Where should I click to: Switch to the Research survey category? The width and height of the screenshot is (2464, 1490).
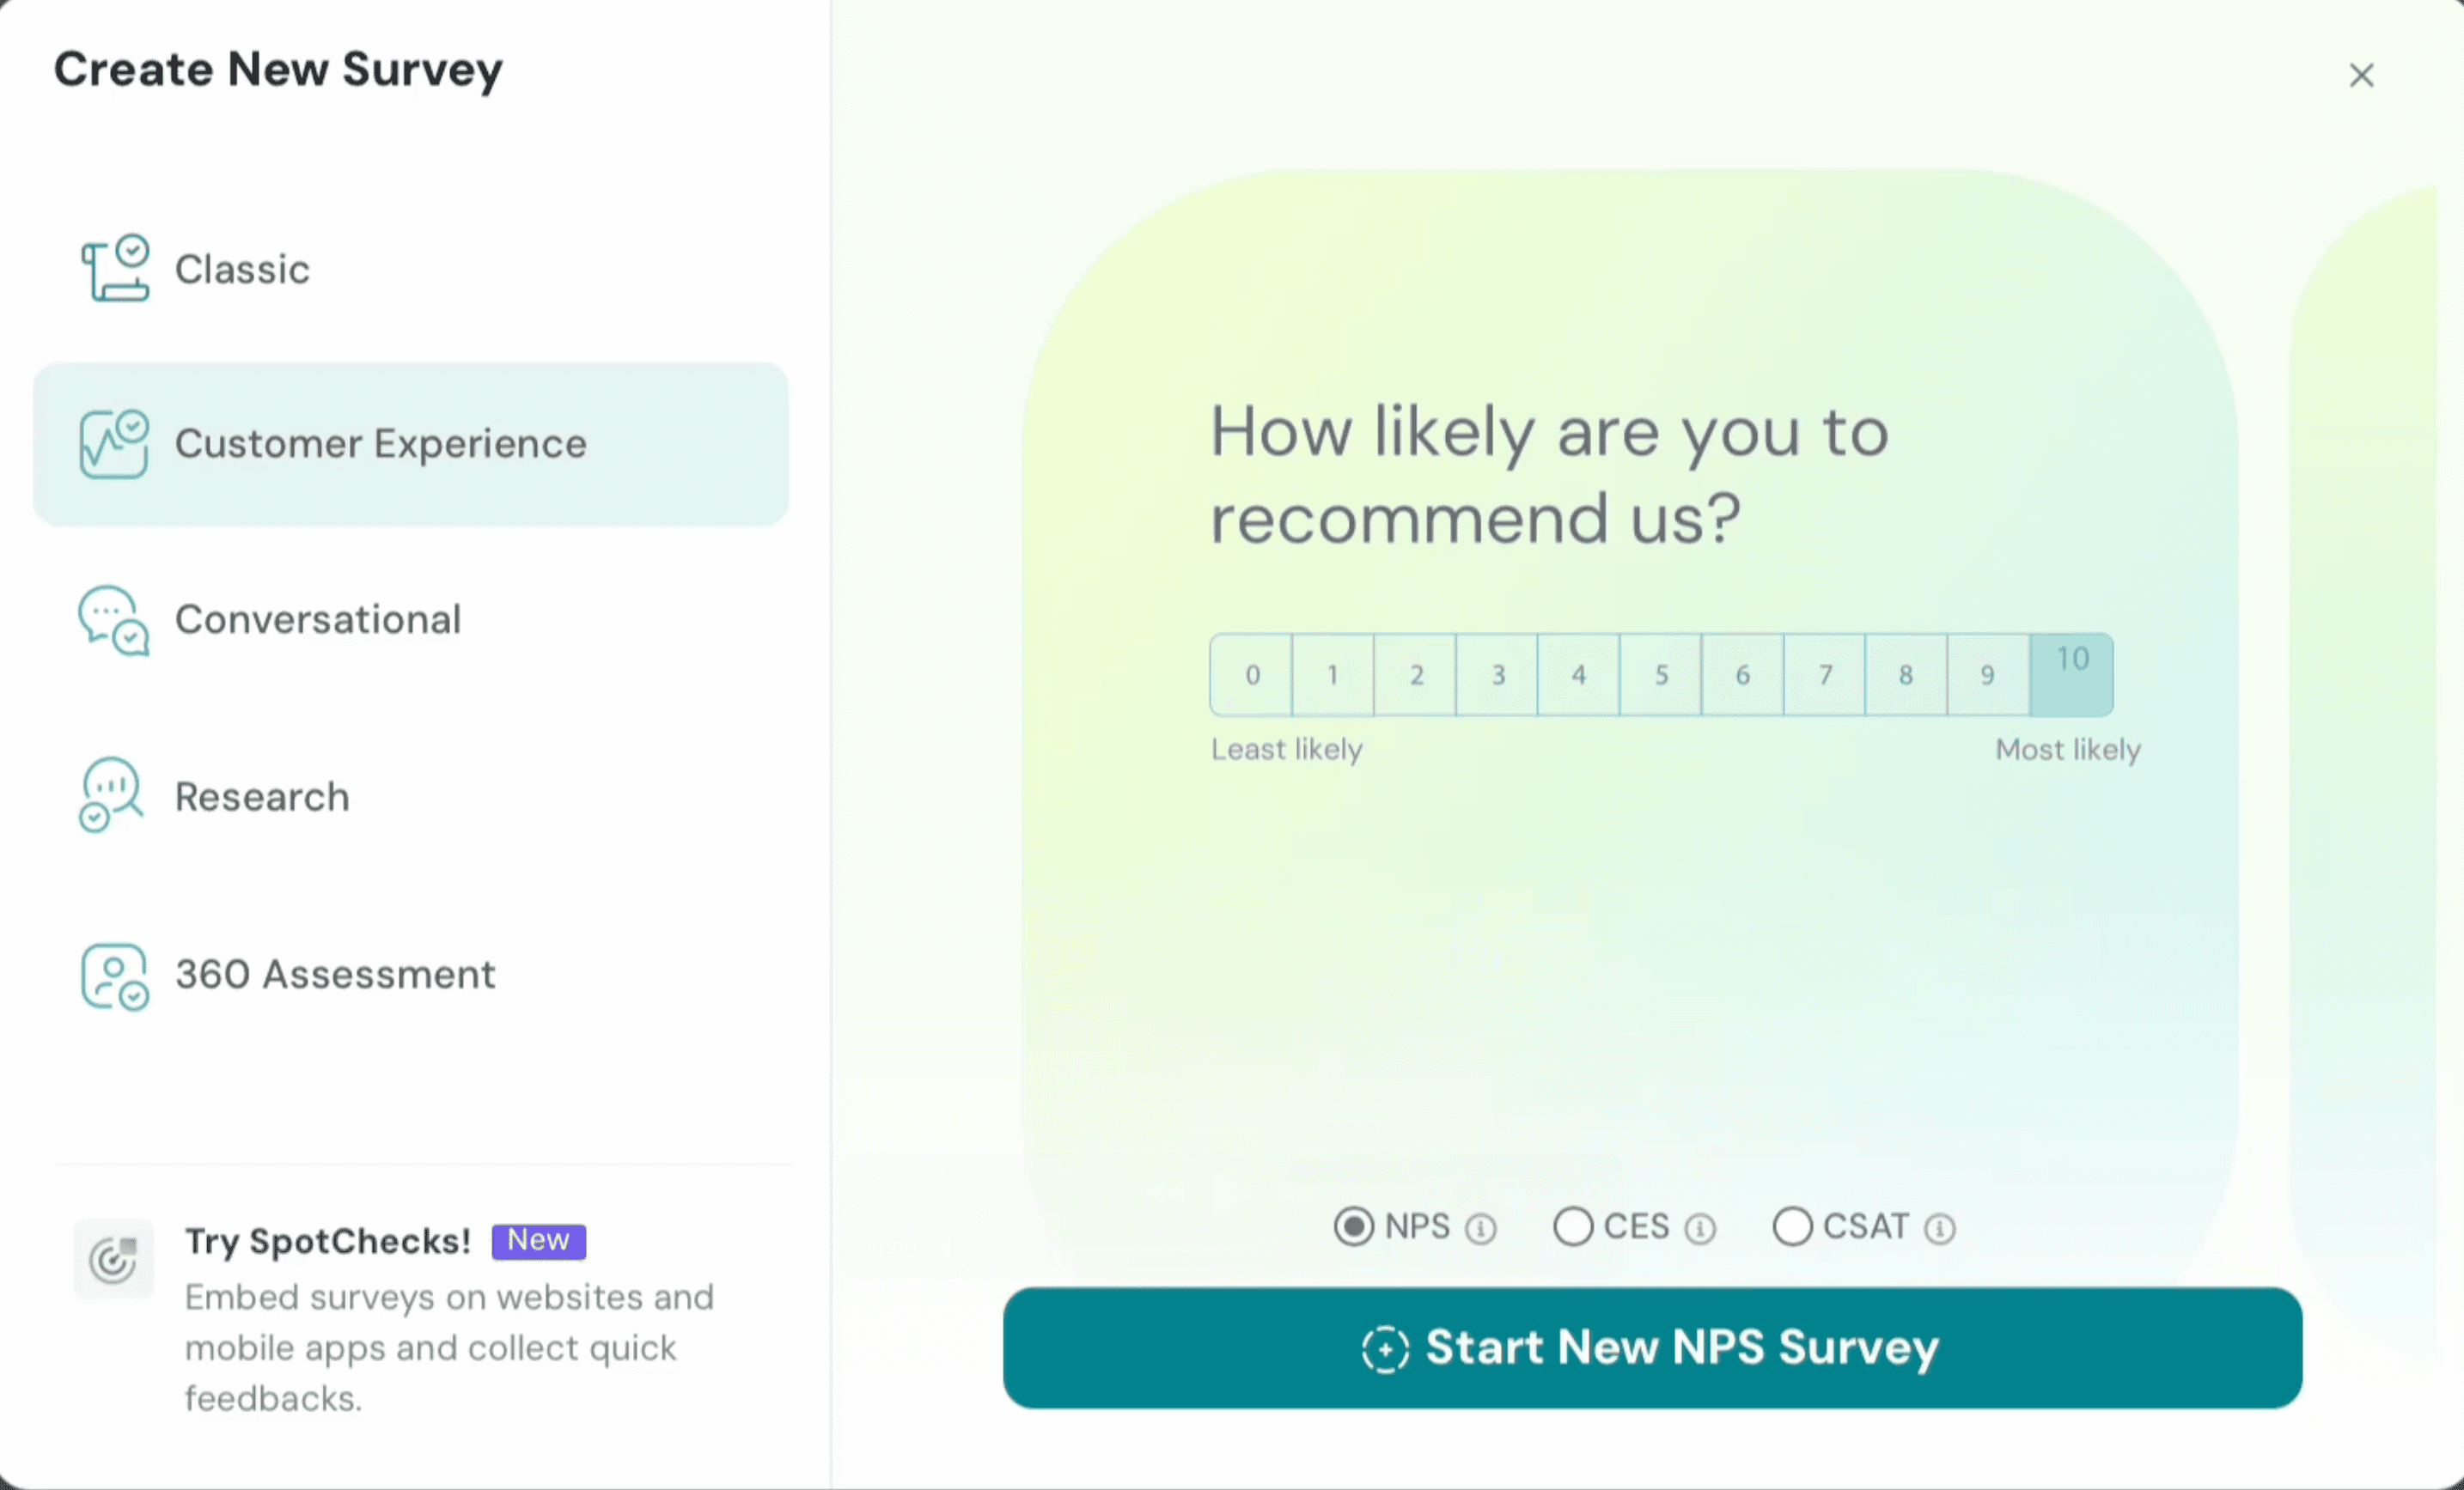point(261,794)
